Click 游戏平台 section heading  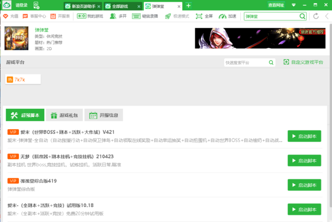(x=15, y=62)
